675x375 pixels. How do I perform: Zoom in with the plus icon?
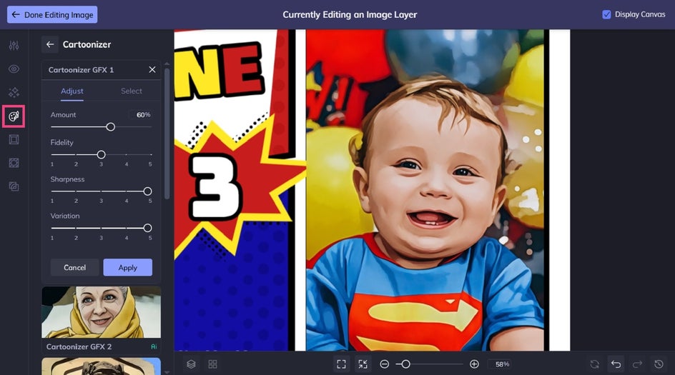coord(474,364)
